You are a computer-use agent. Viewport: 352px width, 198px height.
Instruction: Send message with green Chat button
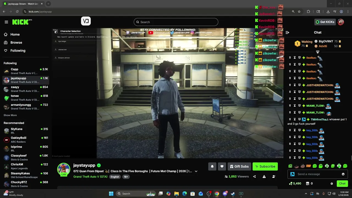pyautogui.click(x=342, y=183)
